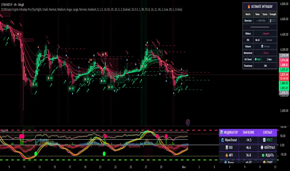Click the Strength column header
Viewport: 290px width, 171px height.
click(273, 14)
